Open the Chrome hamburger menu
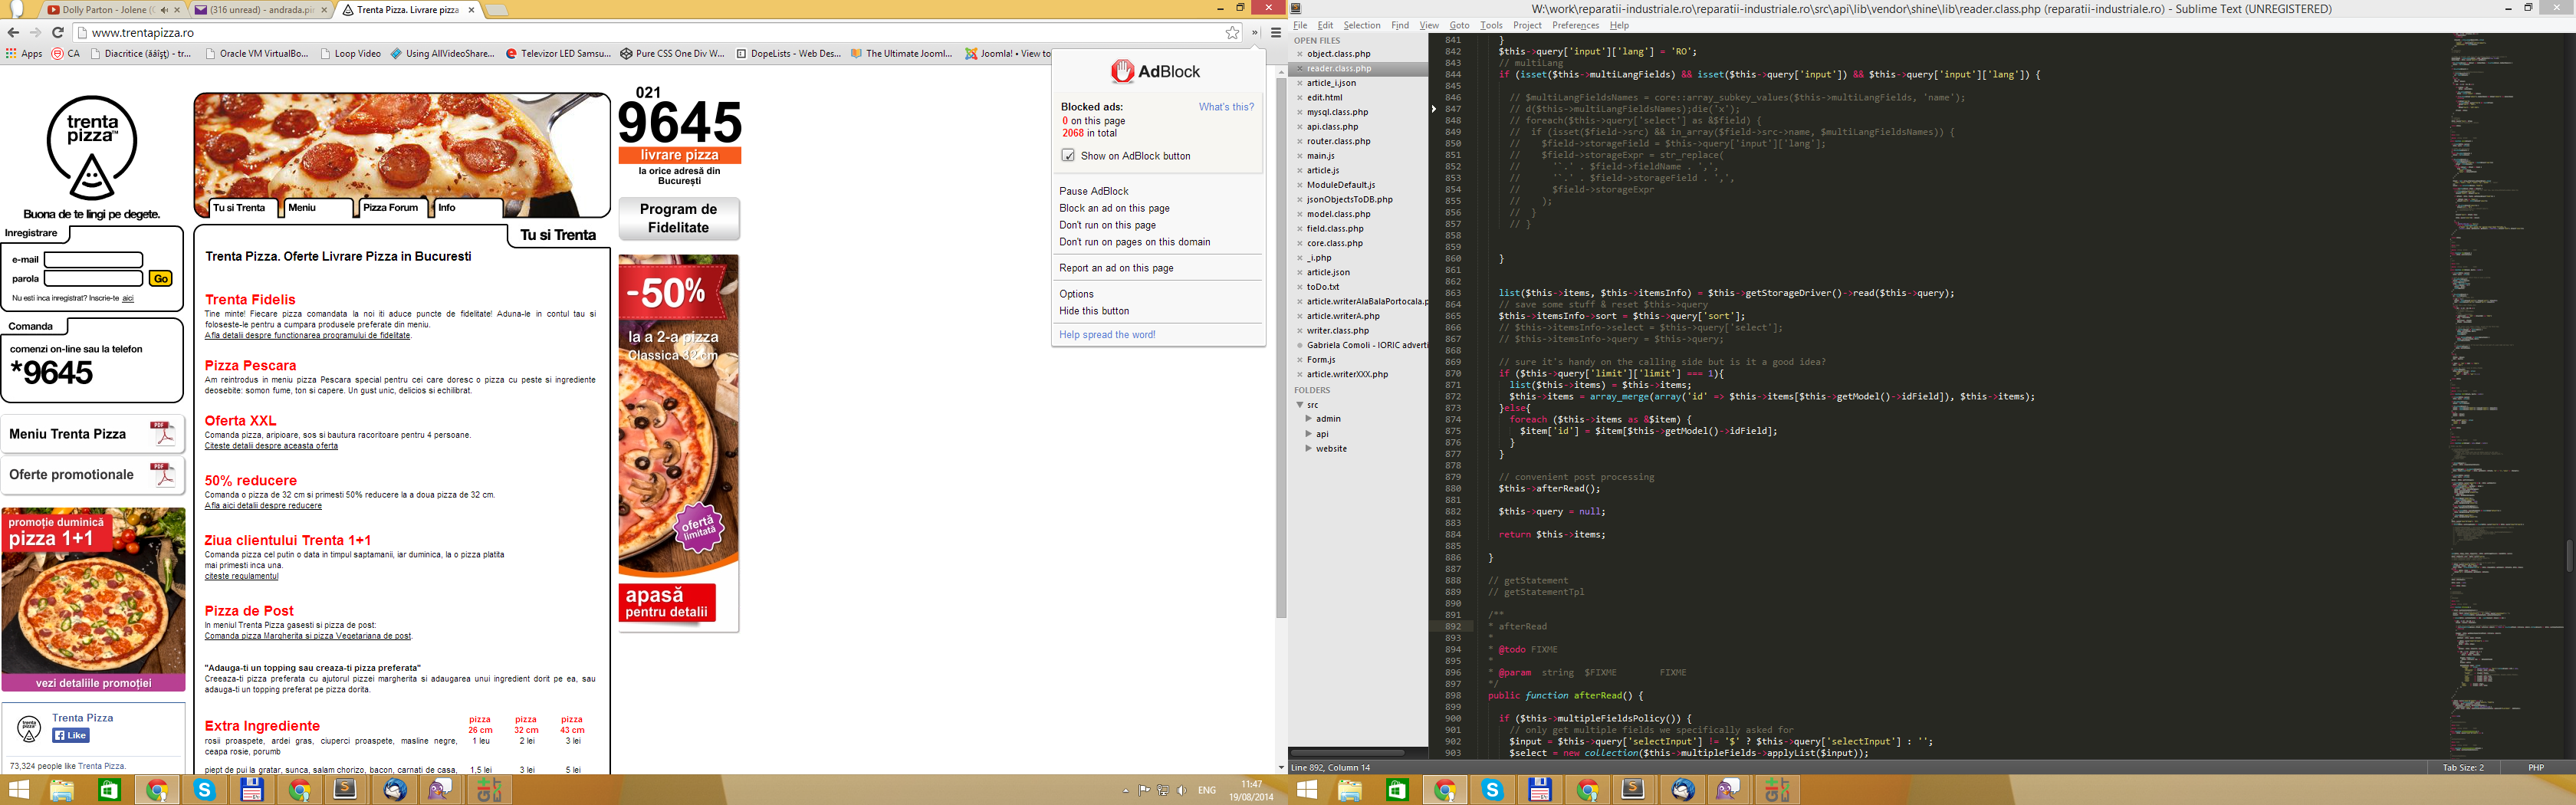2576x805 pixels. (x=1276, y=33)
